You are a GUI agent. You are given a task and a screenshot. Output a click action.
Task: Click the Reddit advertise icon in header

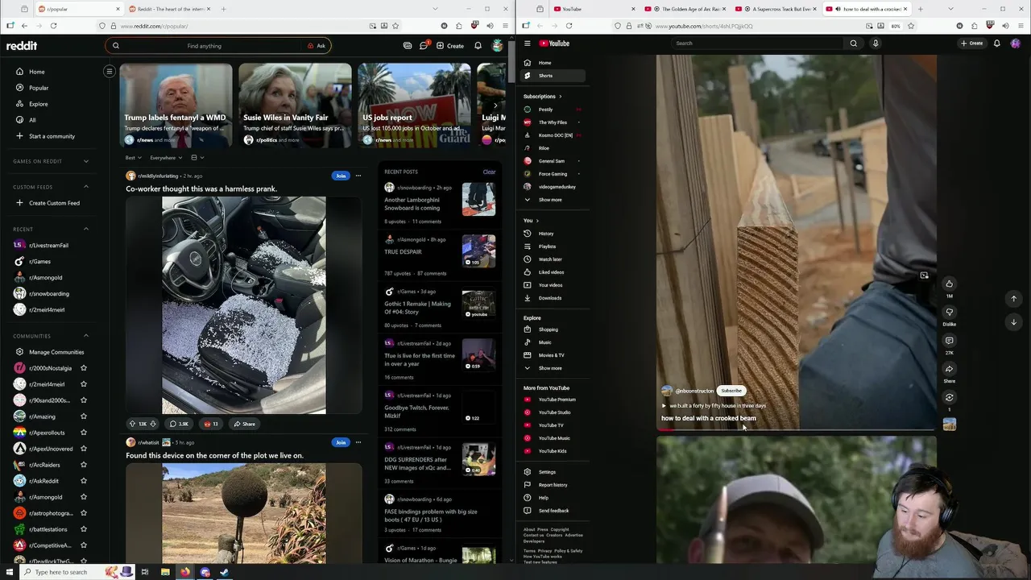tap(408, 45)
